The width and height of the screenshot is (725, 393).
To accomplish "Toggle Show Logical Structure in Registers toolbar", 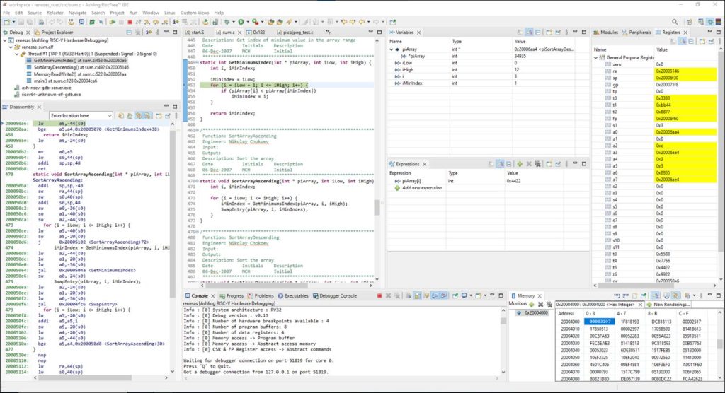I will pyautogui.click(x=683, y=41).
